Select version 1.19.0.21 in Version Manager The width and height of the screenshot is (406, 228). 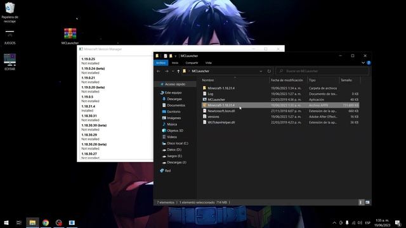coord(88,78)
